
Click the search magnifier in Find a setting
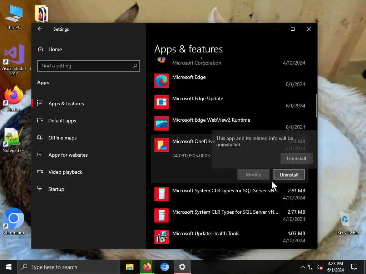[x=135, y=66]
